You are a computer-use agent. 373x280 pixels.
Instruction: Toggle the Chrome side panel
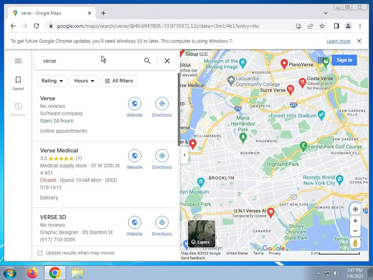[x=336, y=26]
